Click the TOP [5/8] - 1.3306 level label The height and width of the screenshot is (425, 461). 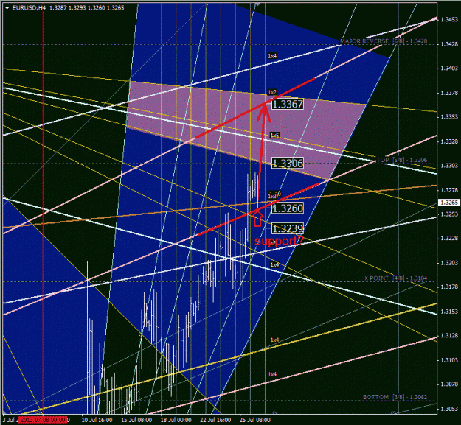click(401, 160)
